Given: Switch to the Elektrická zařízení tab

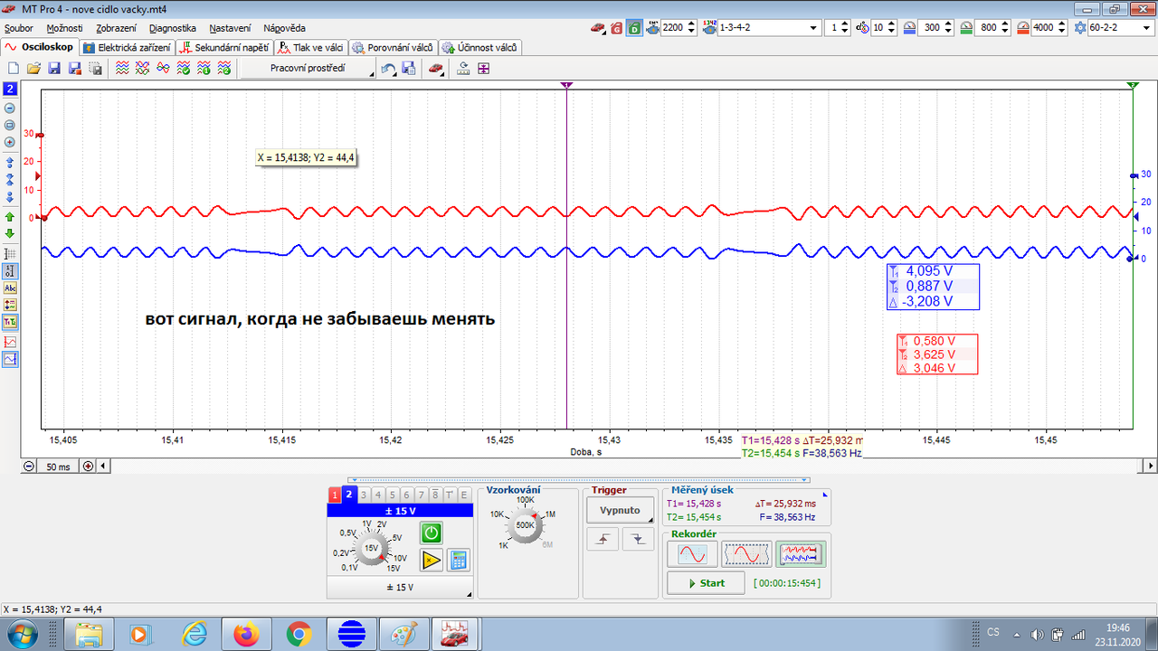Looking at the screenshot, I should tap(127, 47).
